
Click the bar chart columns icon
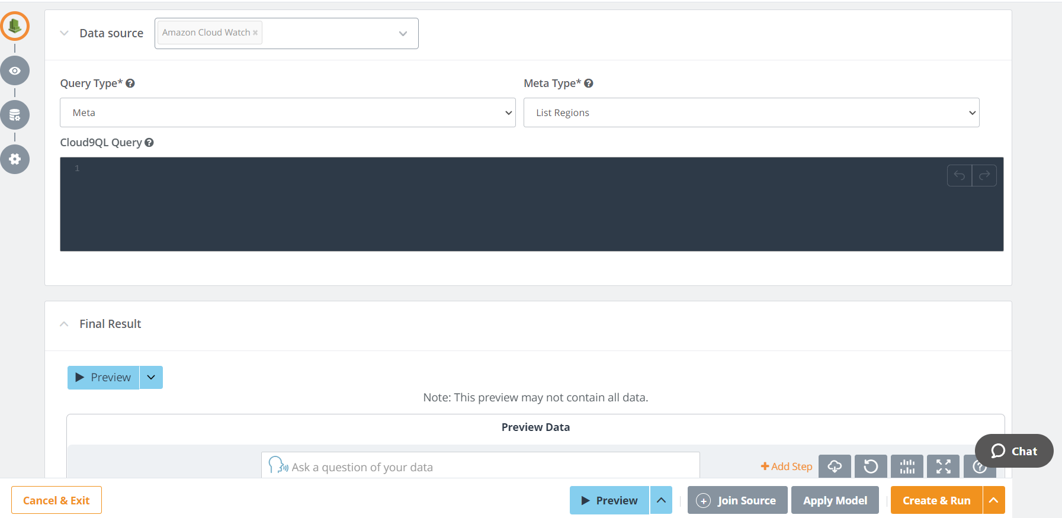pyautogui.click(x=907, y=466)
